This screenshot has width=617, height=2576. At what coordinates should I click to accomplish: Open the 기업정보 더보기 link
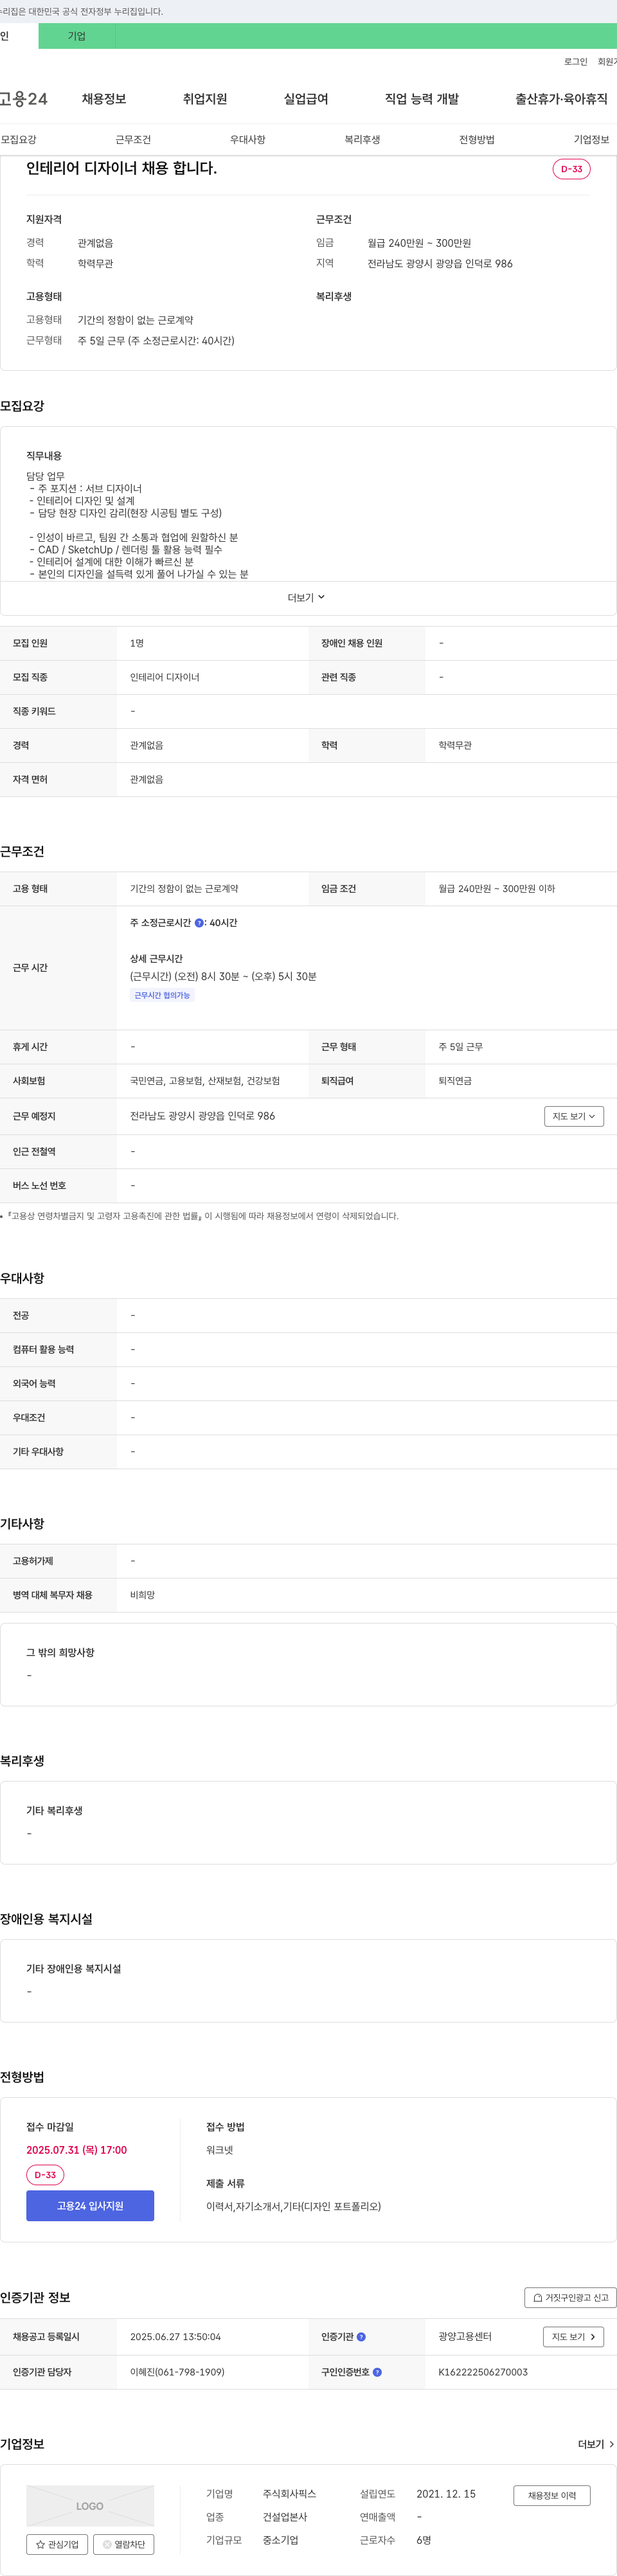(596, 2444)
